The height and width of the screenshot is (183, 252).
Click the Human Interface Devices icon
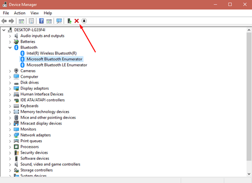16,94
